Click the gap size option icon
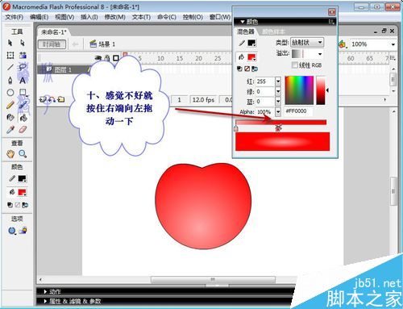Screen dimensions: 403x309 pos(11,231)
